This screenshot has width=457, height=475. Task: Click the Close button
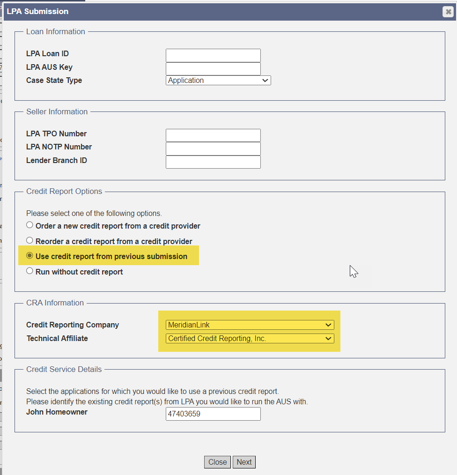[x=217, y=462]
